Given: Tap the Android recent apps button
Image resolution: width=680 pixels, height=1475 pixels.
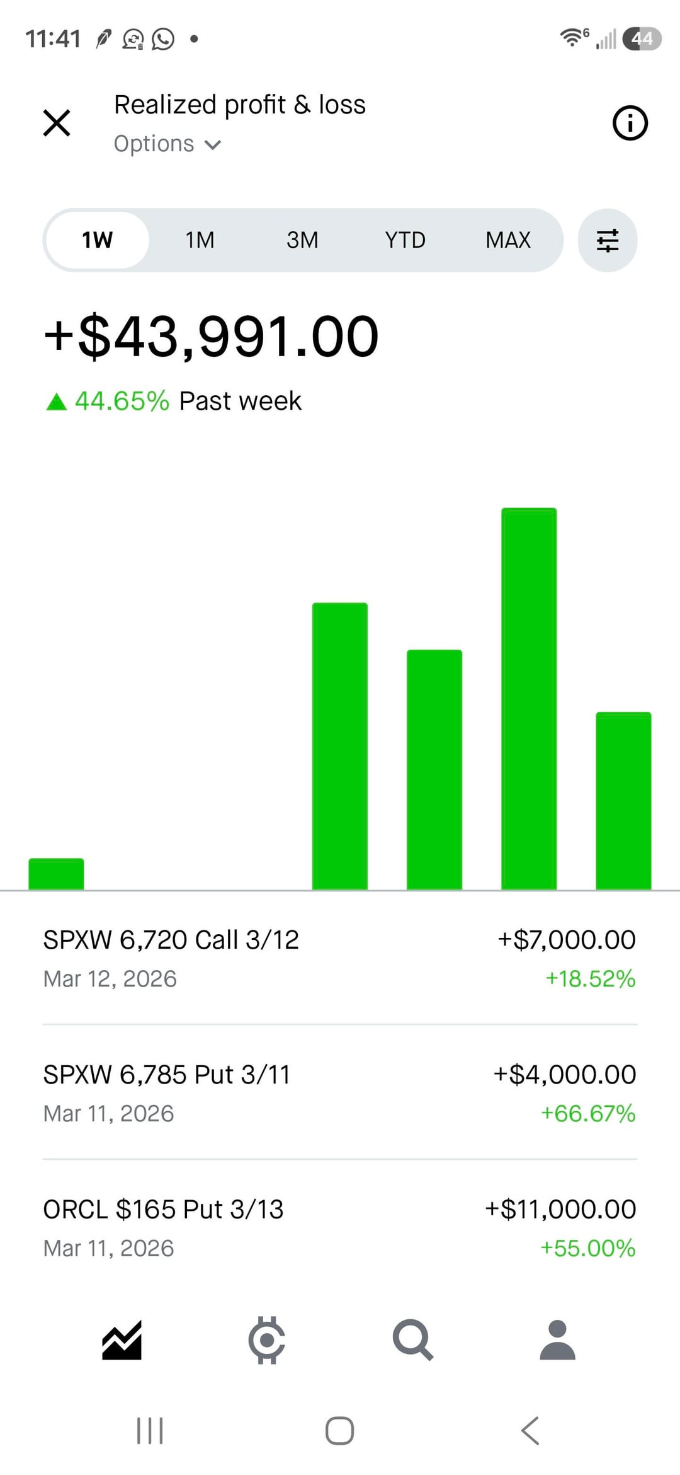Looking at the screenshot, I should [x=150, y=1430].
